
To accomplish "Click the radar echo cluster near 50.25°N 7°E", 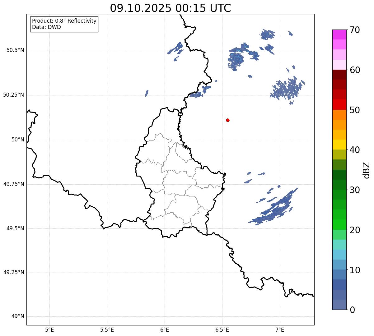I will click(x=287, y=88).
